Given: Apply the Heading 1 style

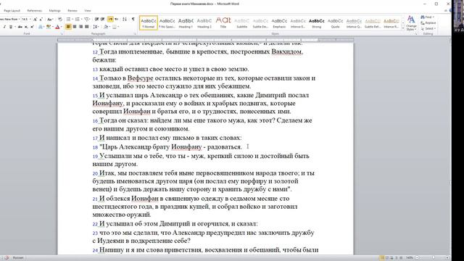Looking at the screenshot, I should tap(186, 22).
